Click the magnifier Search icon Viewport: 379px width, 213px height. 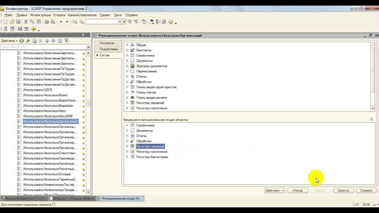[x=81, y=22]
